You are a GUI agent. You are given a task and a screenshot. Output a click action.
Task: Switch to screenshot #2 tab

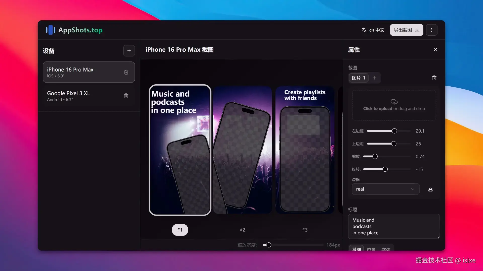click(242, 230)
